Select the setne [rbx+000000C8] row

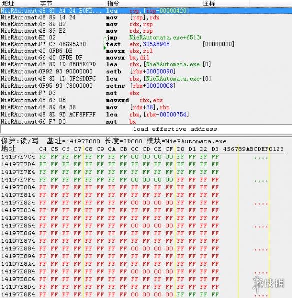[146, 86]
